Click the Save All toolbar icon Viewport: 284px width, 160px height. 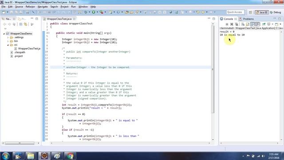click(x=16, y=12)
